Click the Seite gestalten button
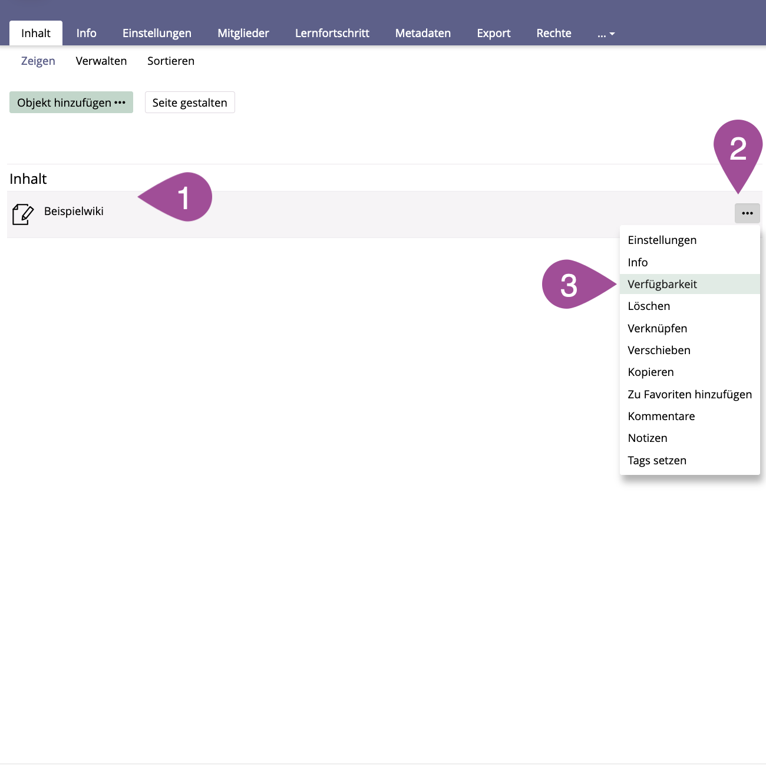 (x=190, y=103)
